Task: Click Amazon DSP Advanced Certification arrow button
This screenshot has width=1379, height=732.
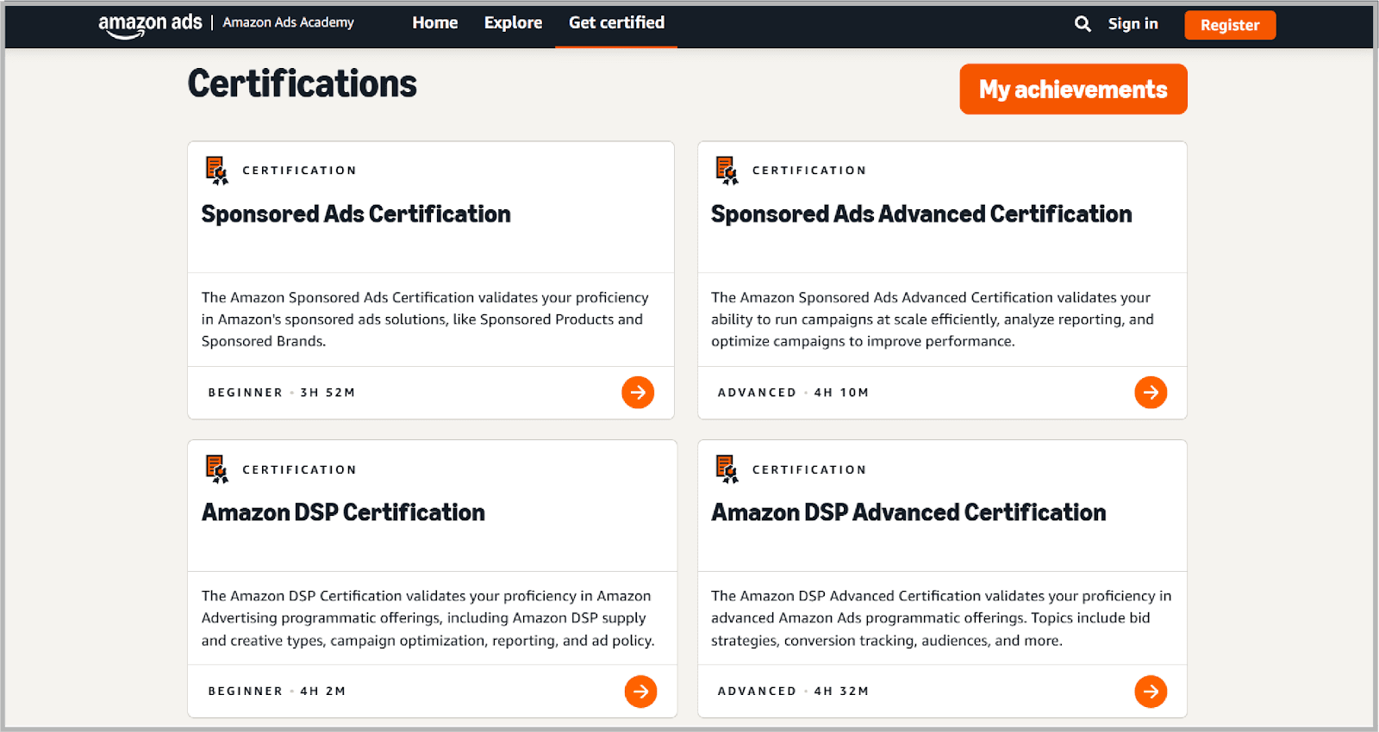Action: [1151, 692]
